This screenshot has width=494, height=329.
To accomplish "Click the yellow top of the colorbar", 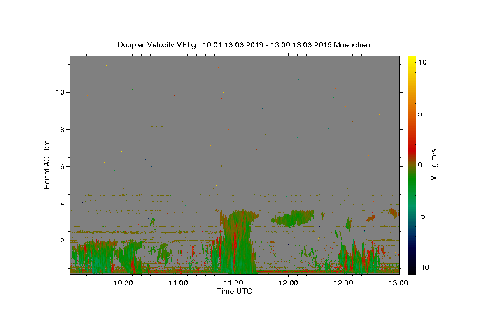I will [411, 62].
